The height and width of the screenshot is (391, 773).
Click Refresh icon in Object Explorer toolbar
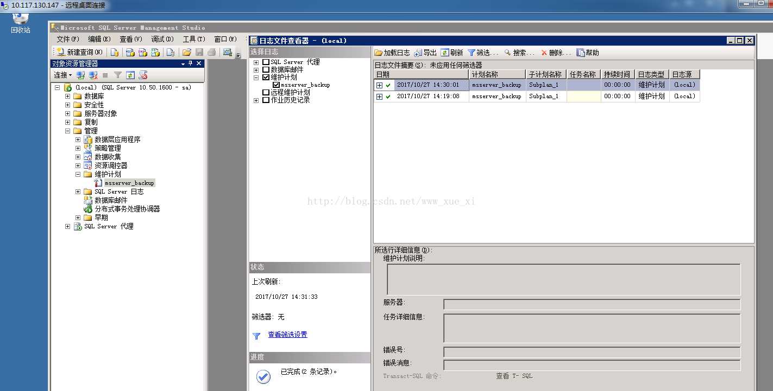point(130,75)
